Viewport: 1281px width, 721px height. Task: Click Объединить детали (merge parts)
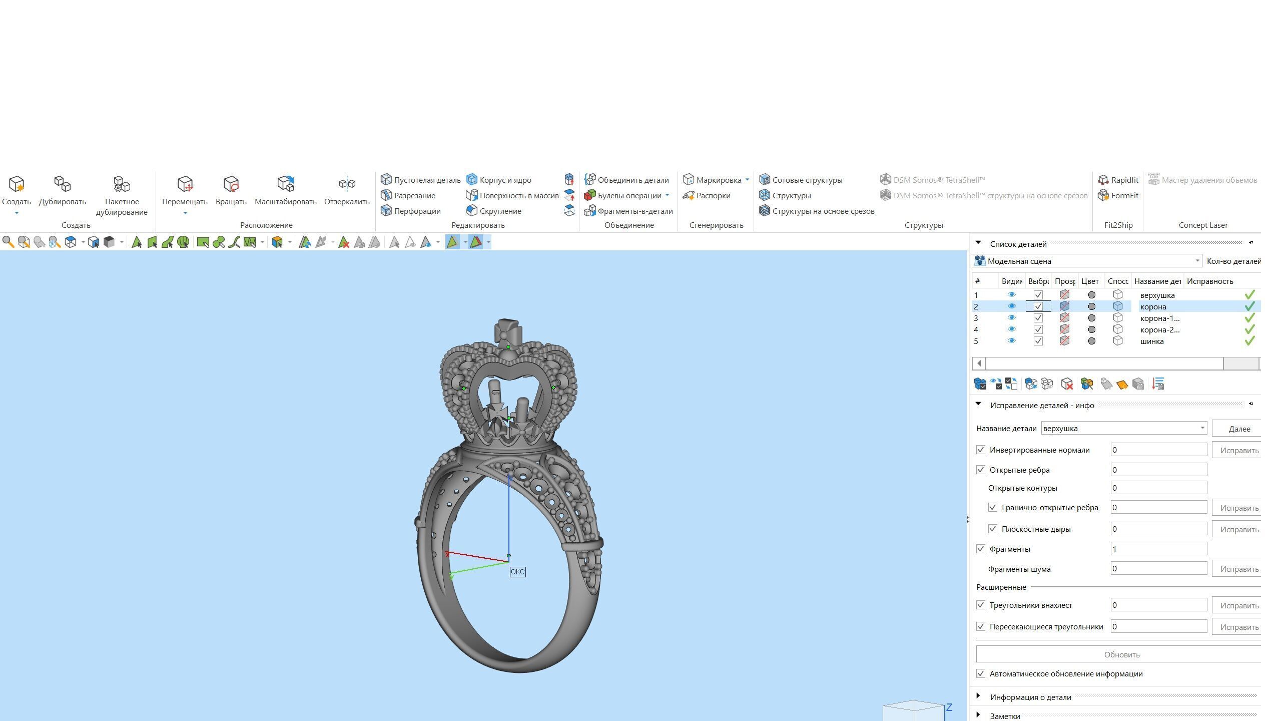626,180
